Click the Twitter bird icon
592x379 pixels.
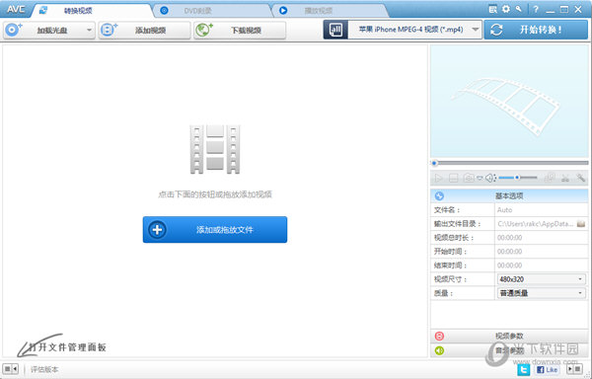pyautogui.click(x=523, y=369)
